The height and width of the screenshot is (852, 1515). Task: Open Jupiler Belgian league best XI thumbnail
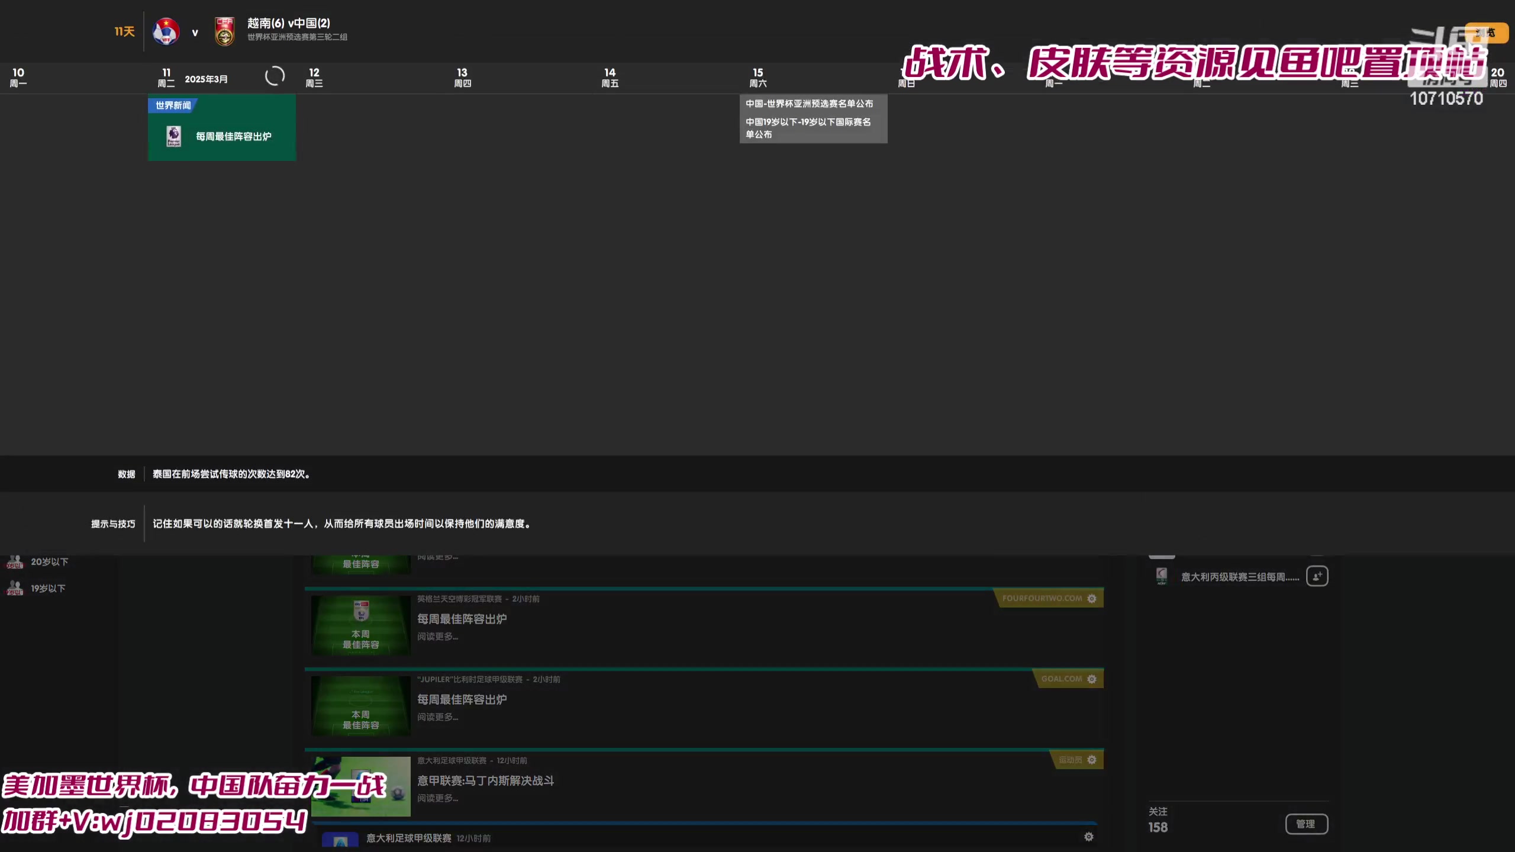[361, 706]
